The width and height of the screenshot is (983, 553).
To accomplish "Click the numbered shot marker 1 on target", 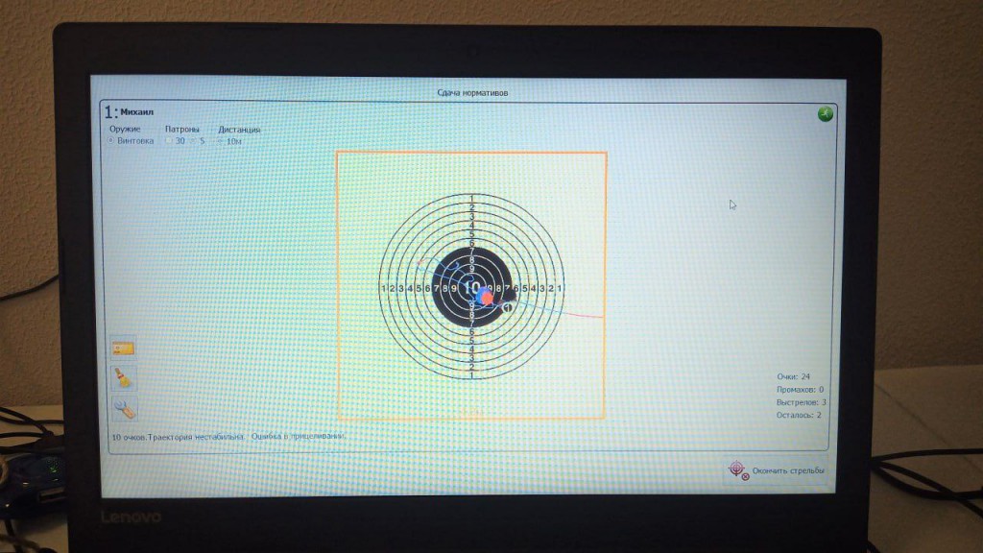I will [508, 308].
